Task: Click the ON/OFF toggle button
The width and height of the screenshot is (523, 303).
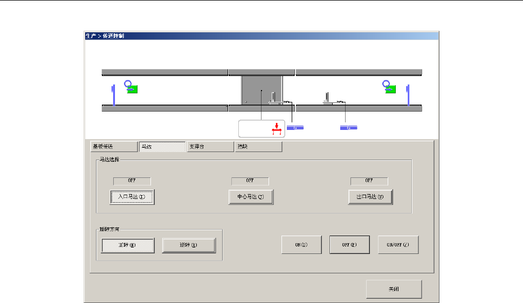Action: pyautogui.click(x=398, y=245)
